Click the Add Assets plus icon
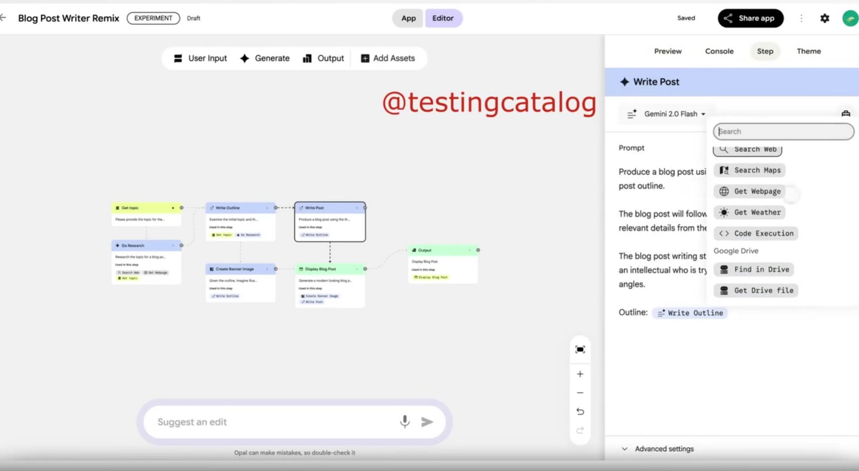Image resolution: width=859 pixels, height=471 pixels. click(x=365, y=59)
